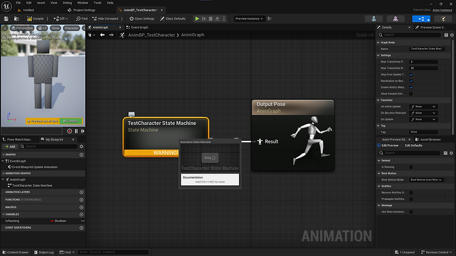Open the Compile options kebab menu
Viewport: 456px width, 256px height.
coord(47,19)
